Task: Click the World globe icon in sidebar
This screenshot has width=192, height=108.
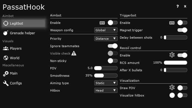Action: click(6, 58)
